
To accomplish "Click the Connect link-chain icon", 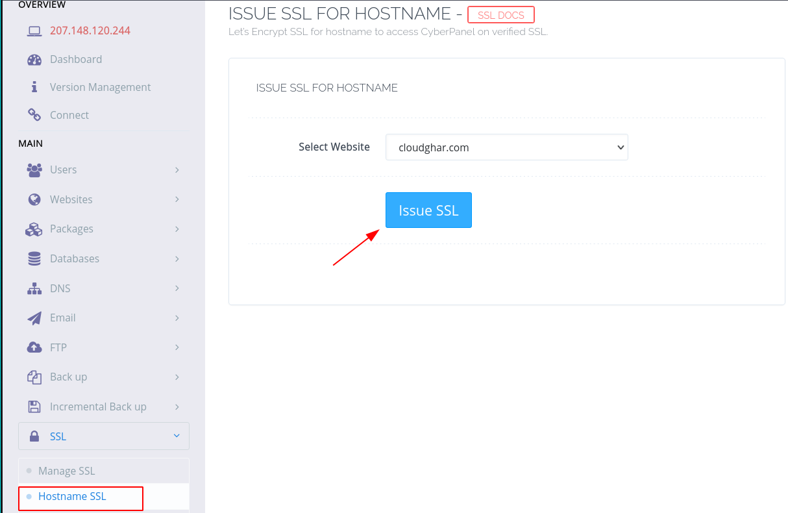I will coord(34,115).
